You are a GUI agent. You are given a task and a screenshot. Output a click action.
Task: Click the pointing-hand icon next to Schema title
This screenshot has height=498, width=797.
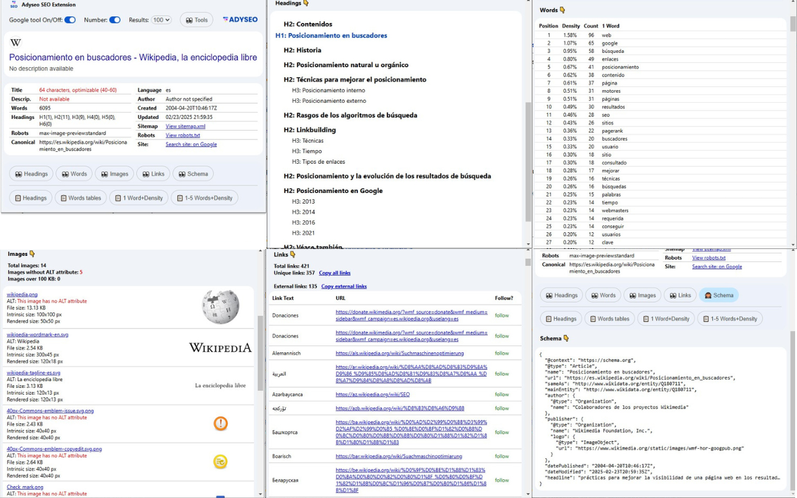tap(566, 338)
